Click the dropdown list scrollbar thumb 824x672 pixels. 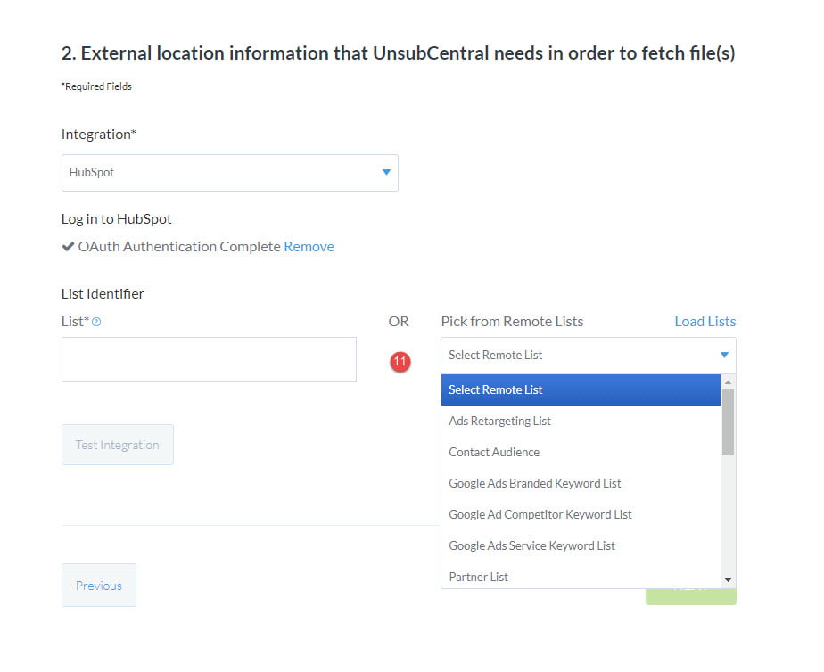pos(728,422)
